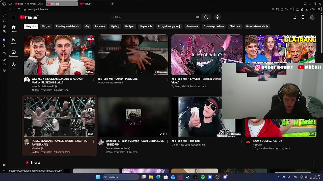Click the www.youtube.com address bar
Image resolution: width=323 pixels, height=181 pixels.
(38, 9)
